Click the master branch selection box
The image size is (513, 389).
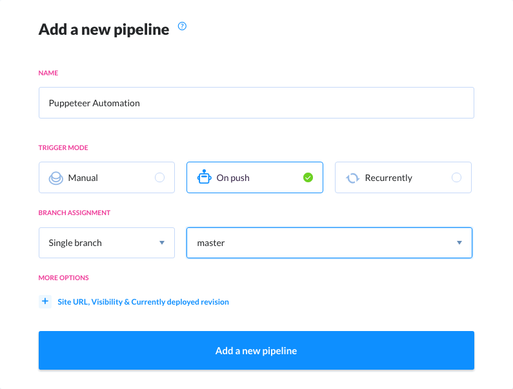(x=329, y=243)
